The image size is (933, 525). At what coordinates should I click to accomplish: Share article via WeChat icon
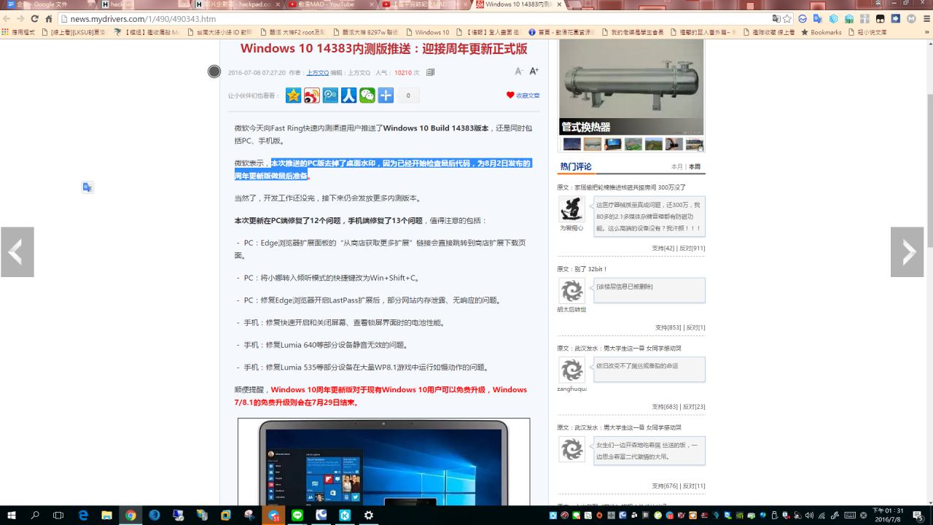click(367, 96)
